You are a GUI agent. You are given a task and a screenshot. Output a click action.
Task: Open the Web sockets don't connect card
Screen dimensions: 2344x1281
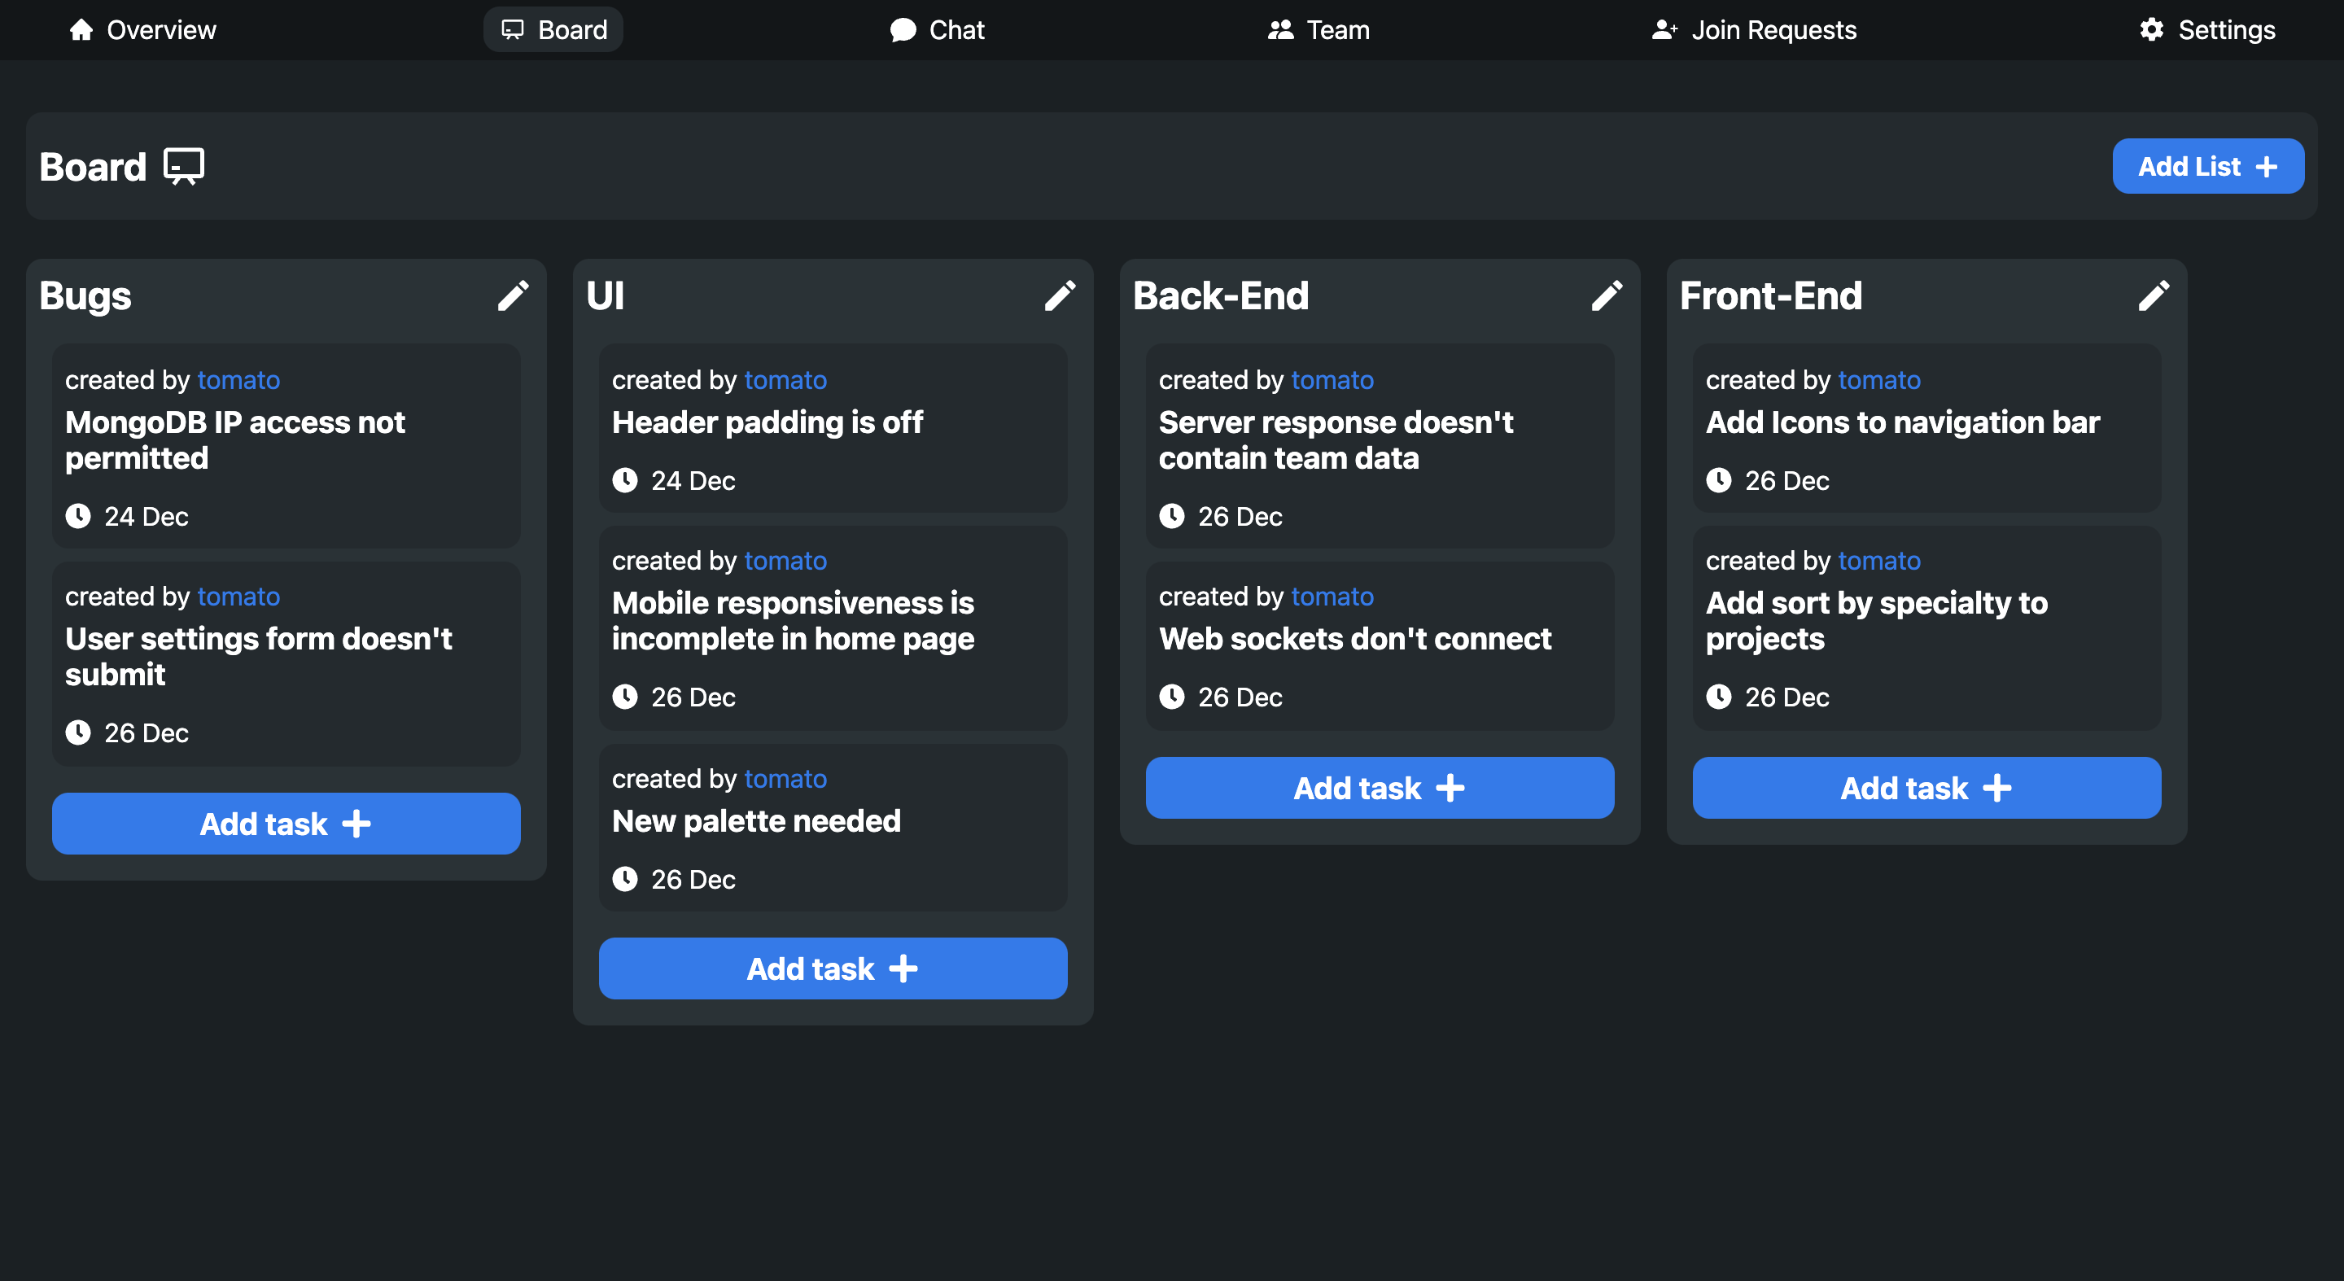1355,639
